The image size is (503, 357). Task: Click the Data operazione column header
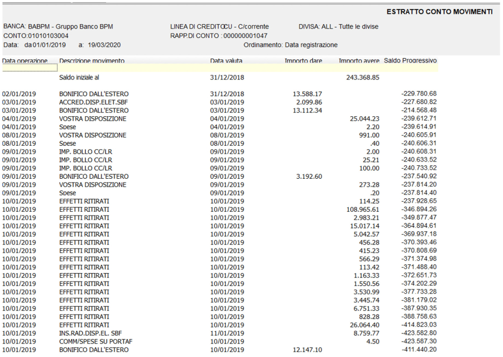(x=25, y=60)
